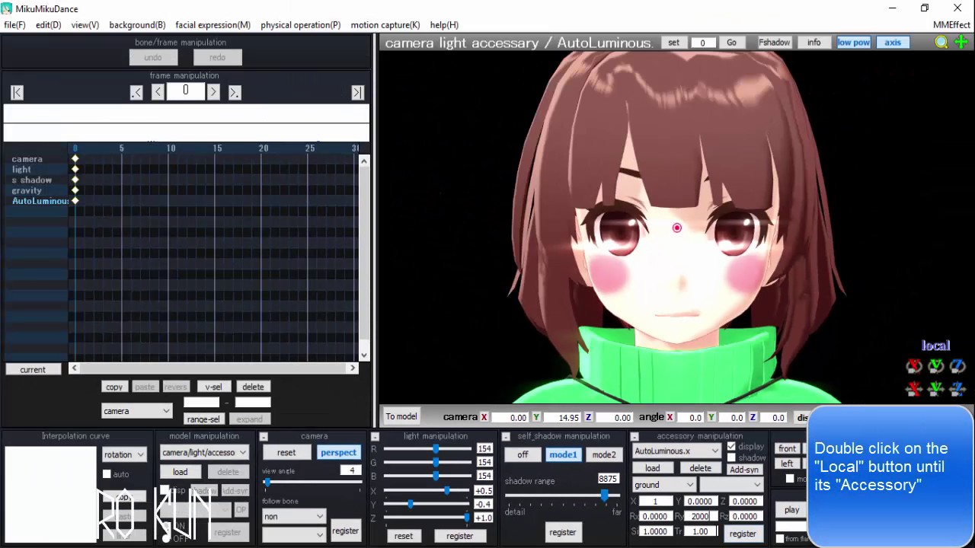Toggle the accessory shadow checkbox
The width and height of the screenshot is (975, 548).
[x=731, y=457]
